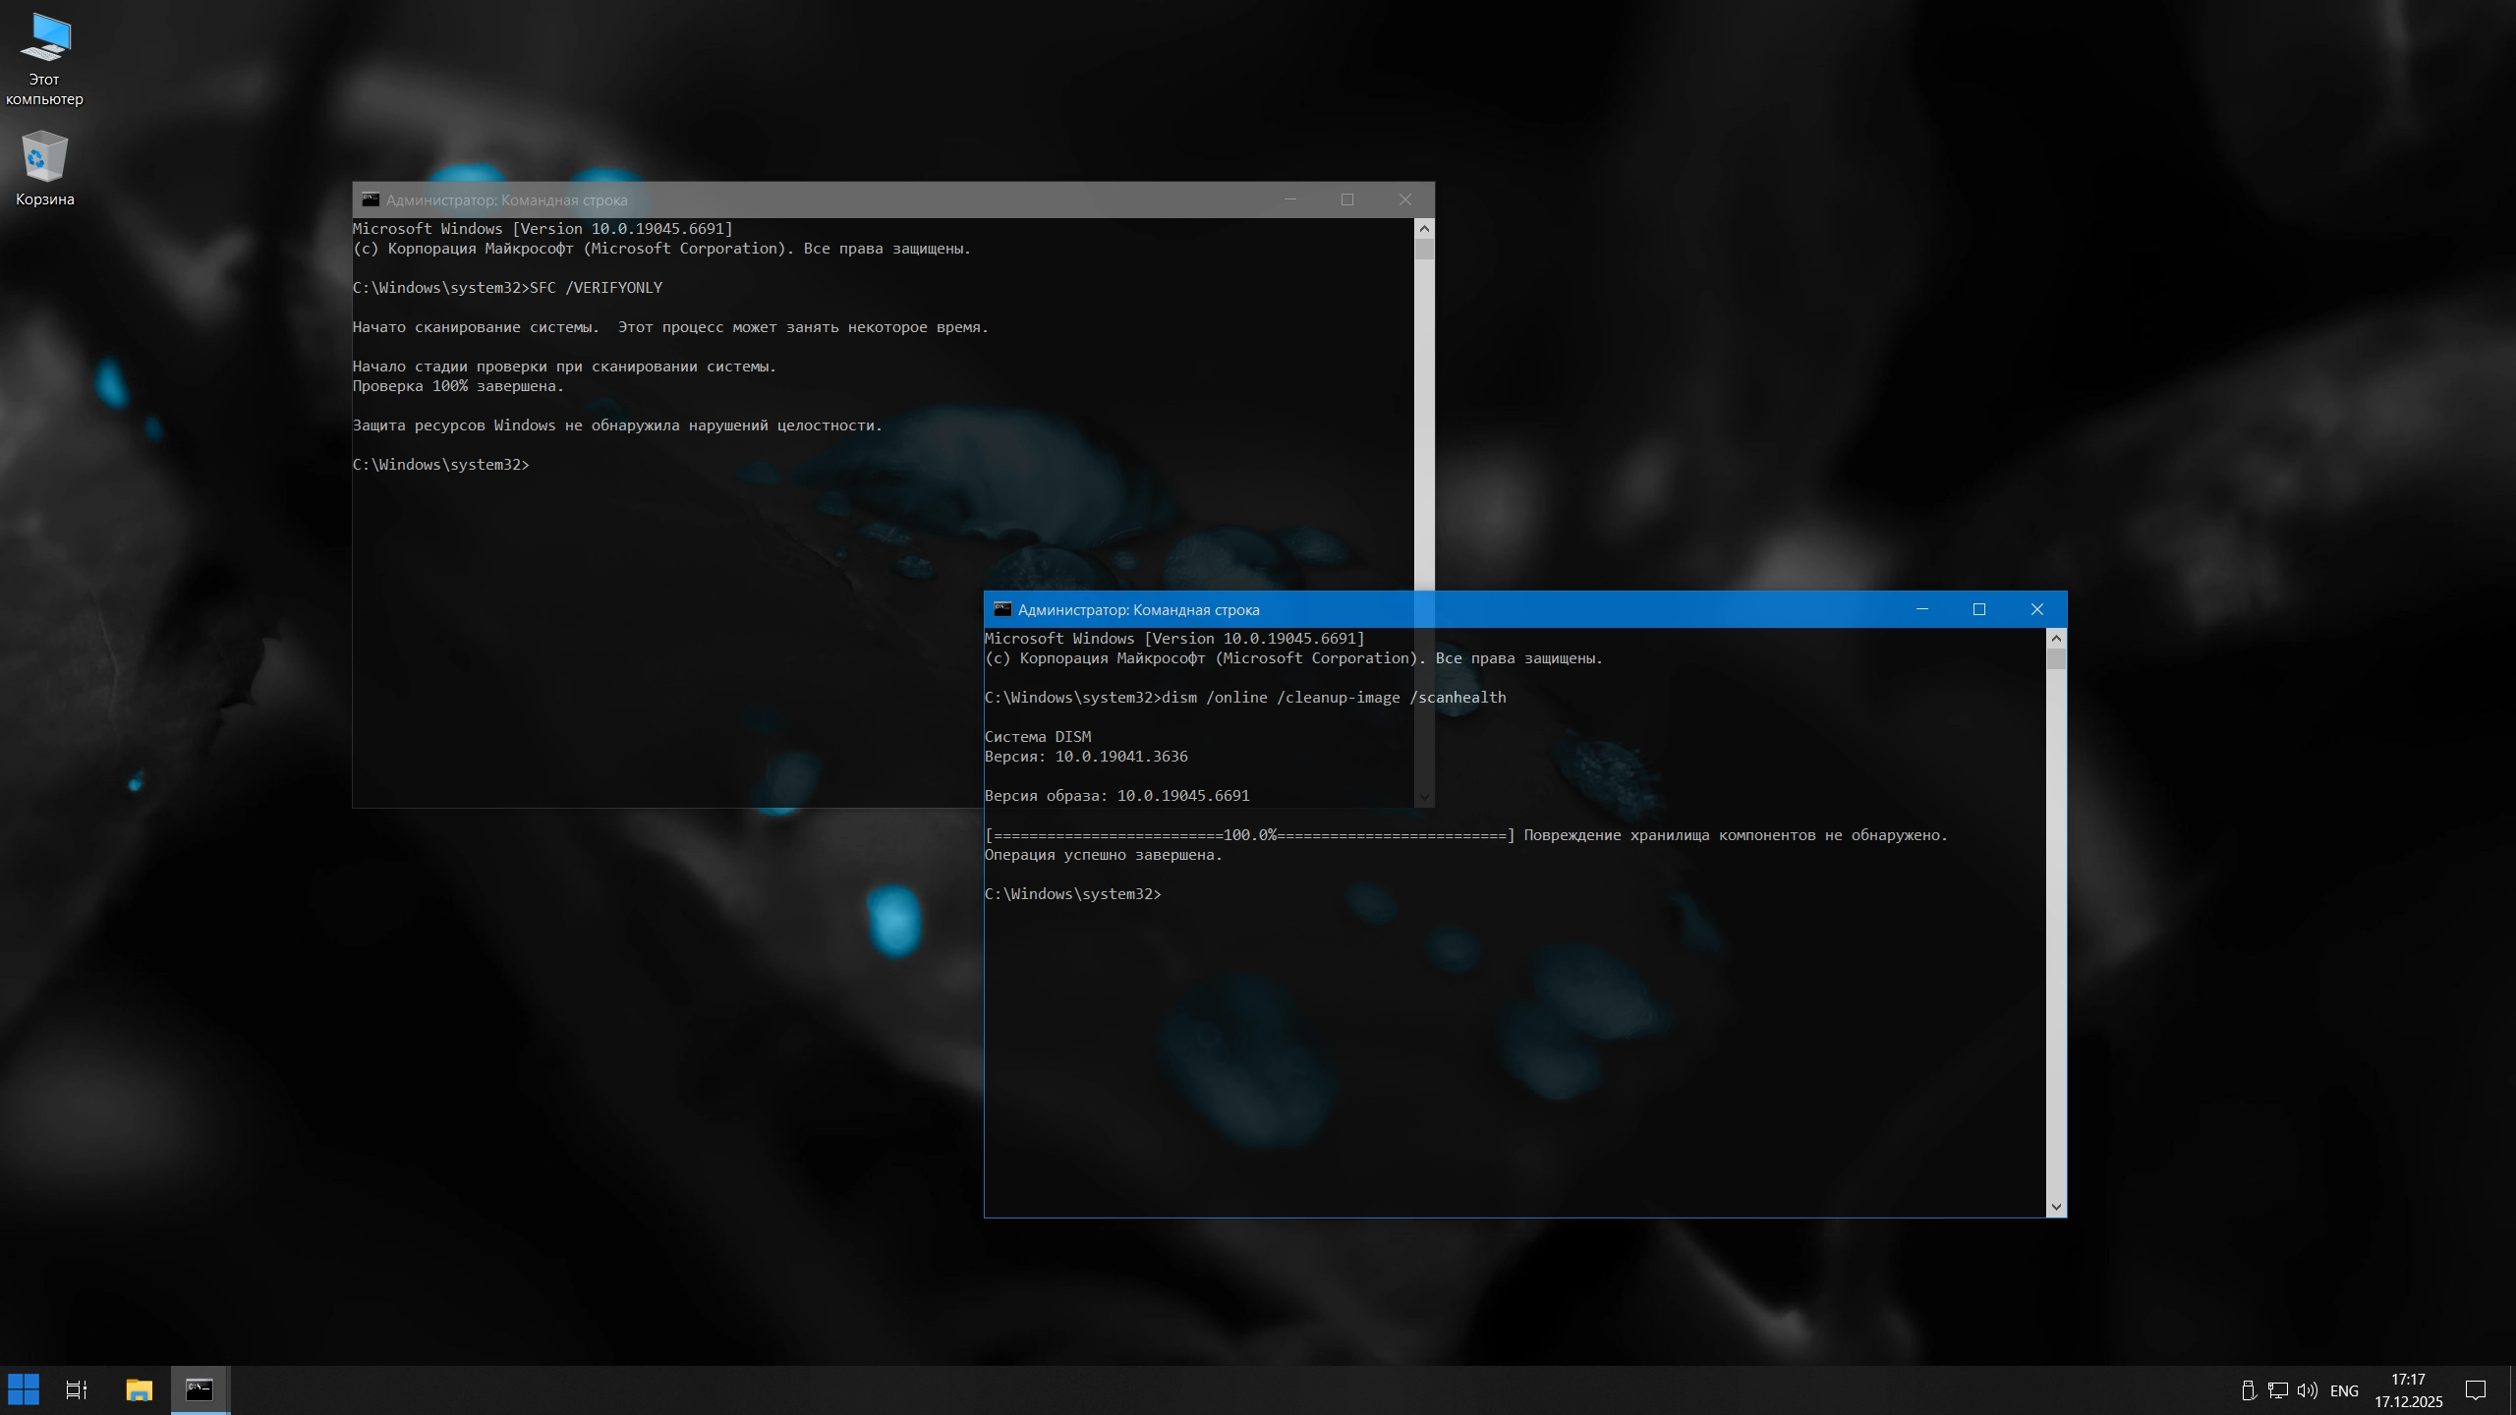Viewport: 2516px width, 1415px height.
Task: Open Task View on the taskbar
Action: pyautogui.click(x=77, y=1389)
